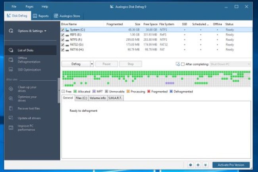258x172 pixels.
Task: Click the Disk Defrag tab icon
Action: pyautogui.click(x=9, y=15)
